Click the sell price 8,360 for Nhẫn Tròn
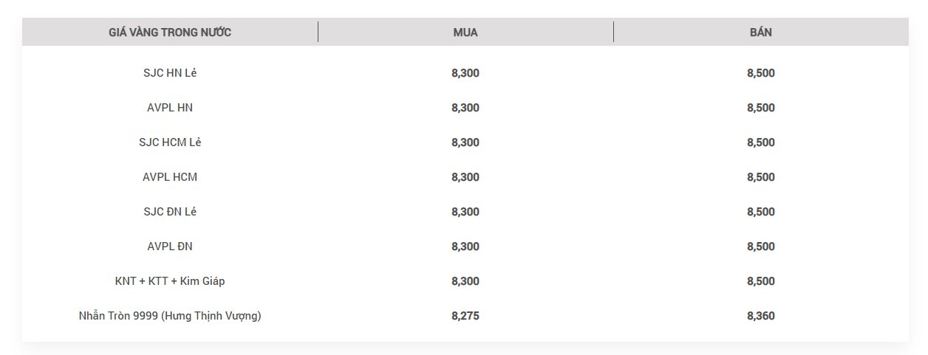Viewport: 928px width, 355px height. [761, 316]
